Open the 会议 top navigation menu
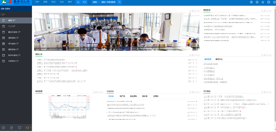 62,2
